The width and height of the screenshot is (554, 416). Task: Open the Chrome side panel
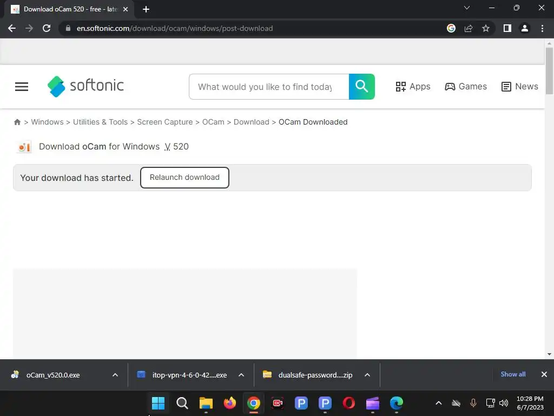[x=507, y=28]
